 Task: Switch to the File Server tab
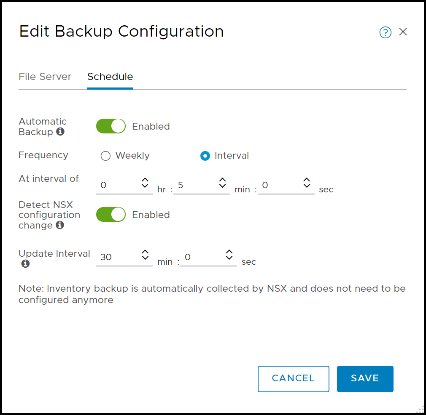45,77
